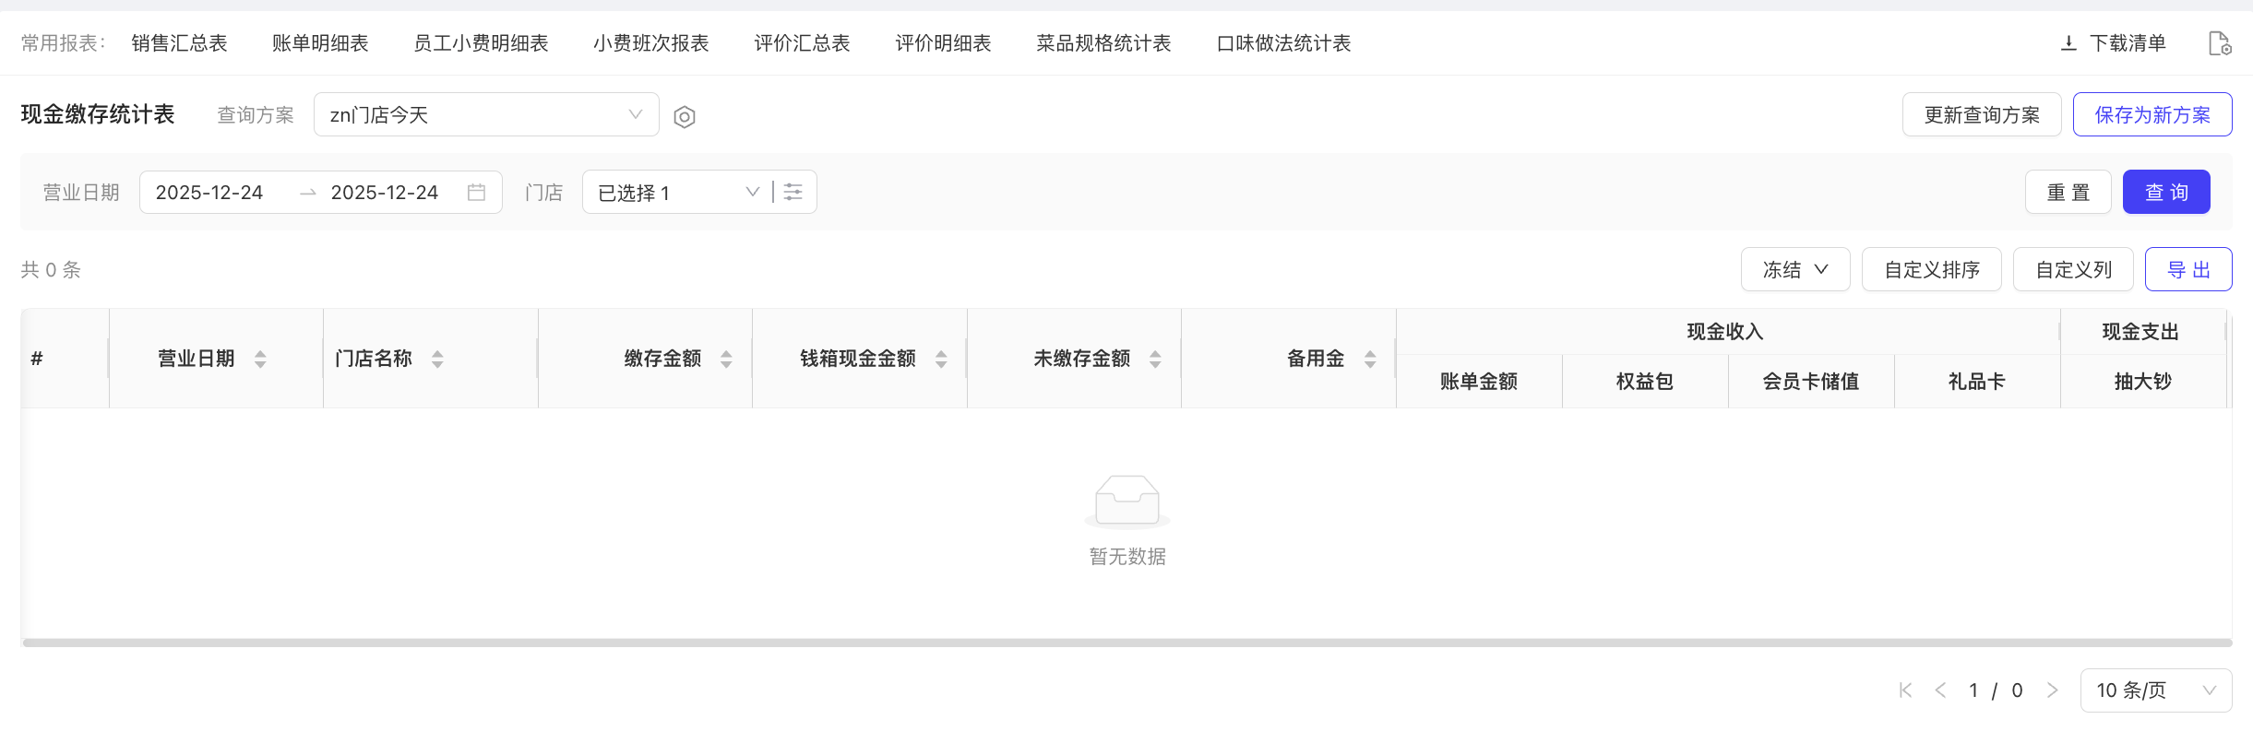Open the document icon next to 下载清单
The width and height of the screenshot is (2253, 743).
click(x=2219, y=43)
